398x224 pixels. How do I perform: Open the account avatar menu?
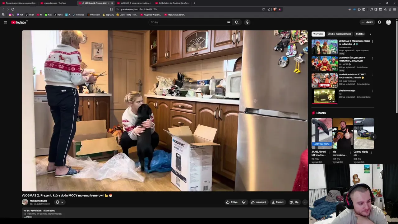tap(388, 22)
